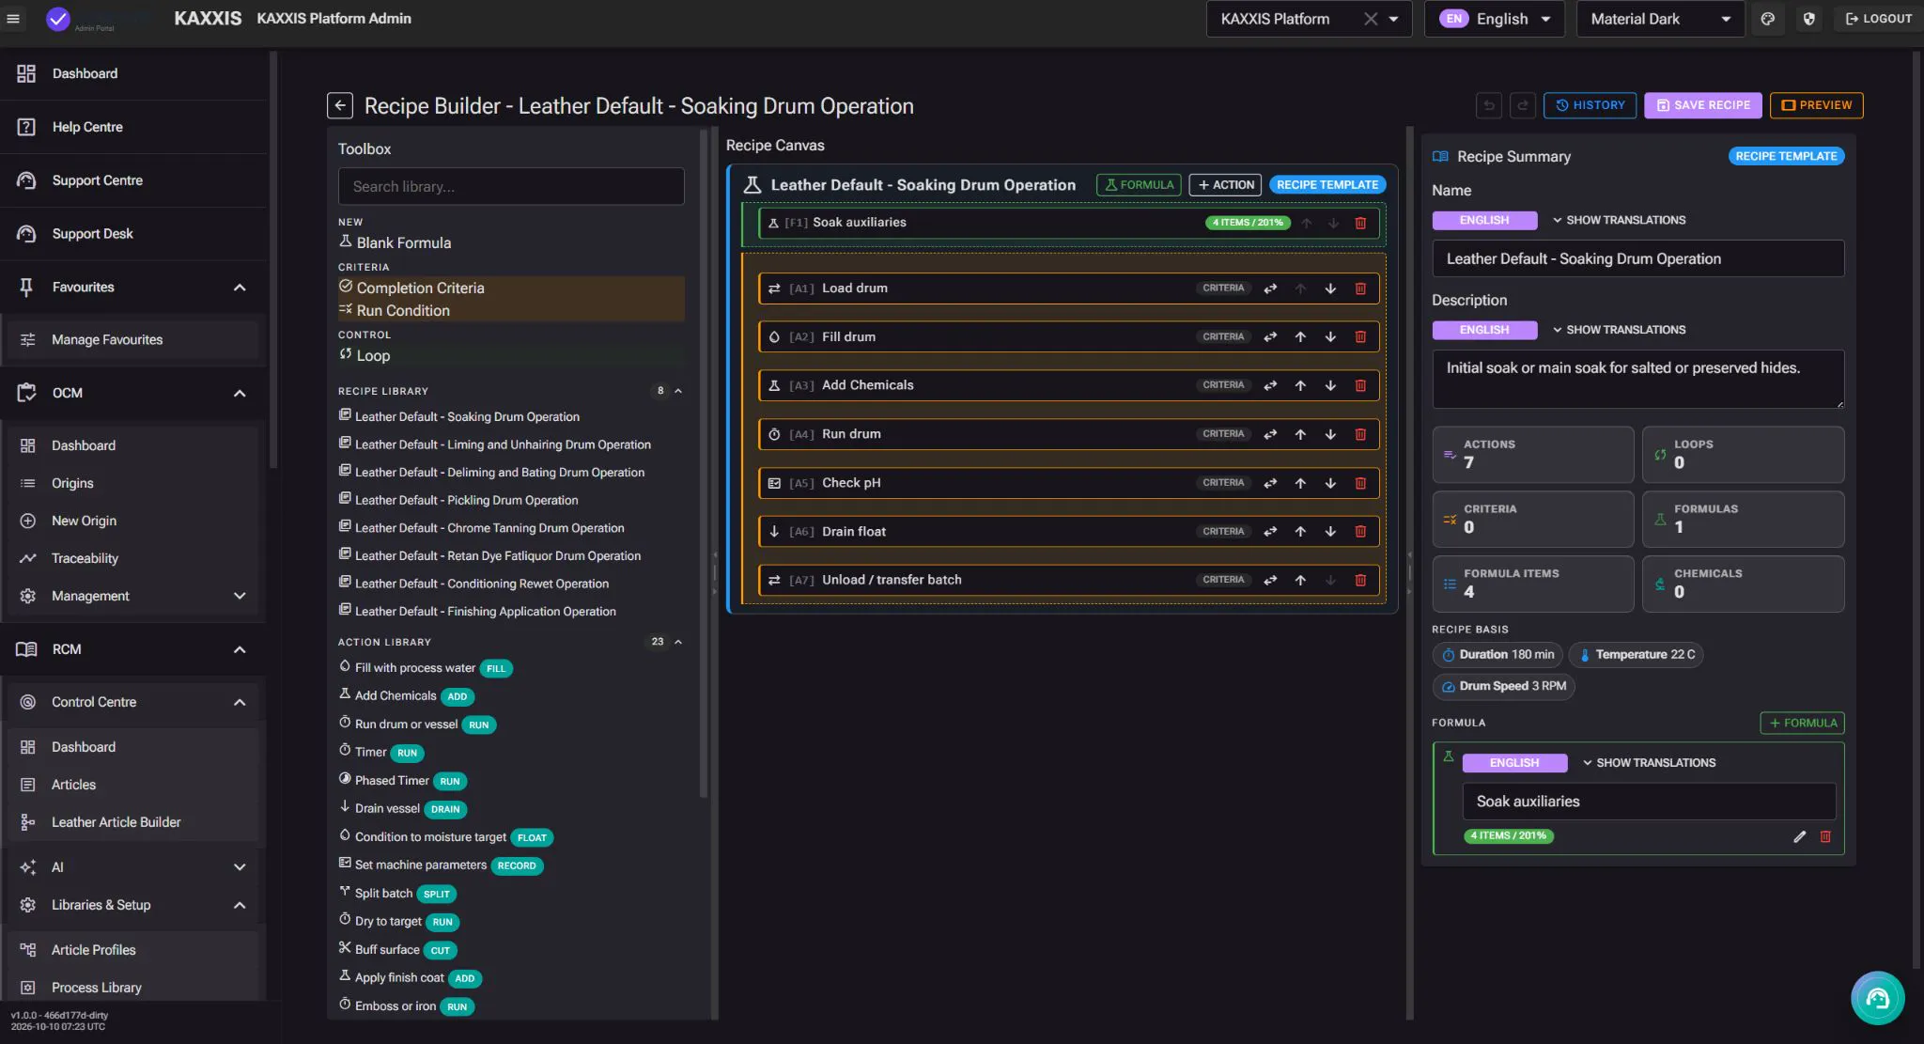
Task: Edit Soak auxiliaries formula with pencil icon
Action: pos(1799,836)
